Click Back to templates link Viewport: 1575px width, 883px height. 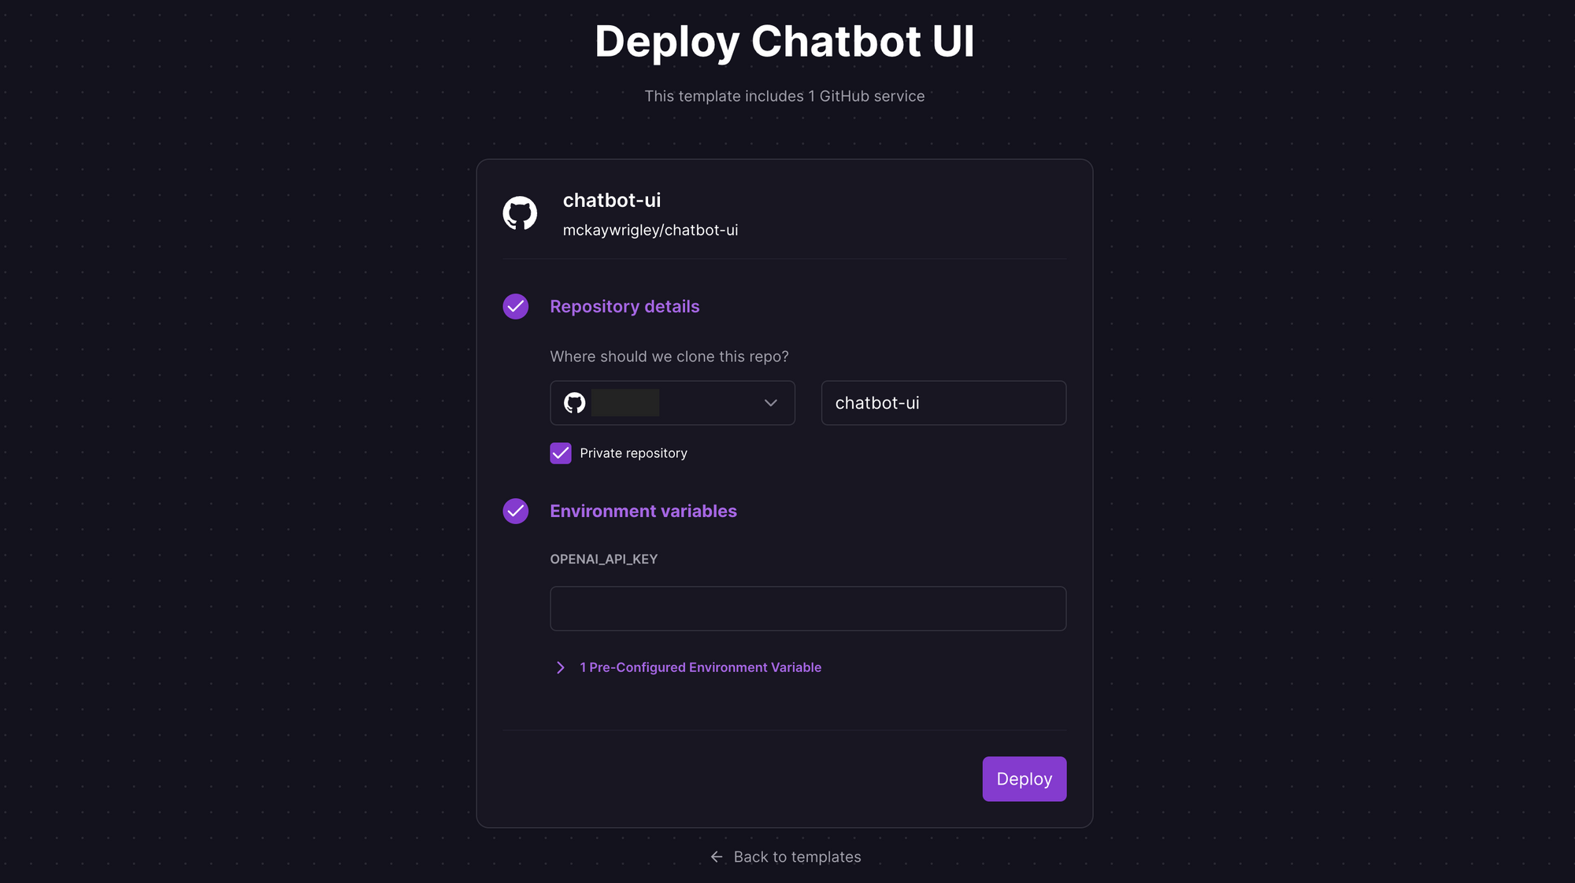pyautogui.click(x=784, y=856)
